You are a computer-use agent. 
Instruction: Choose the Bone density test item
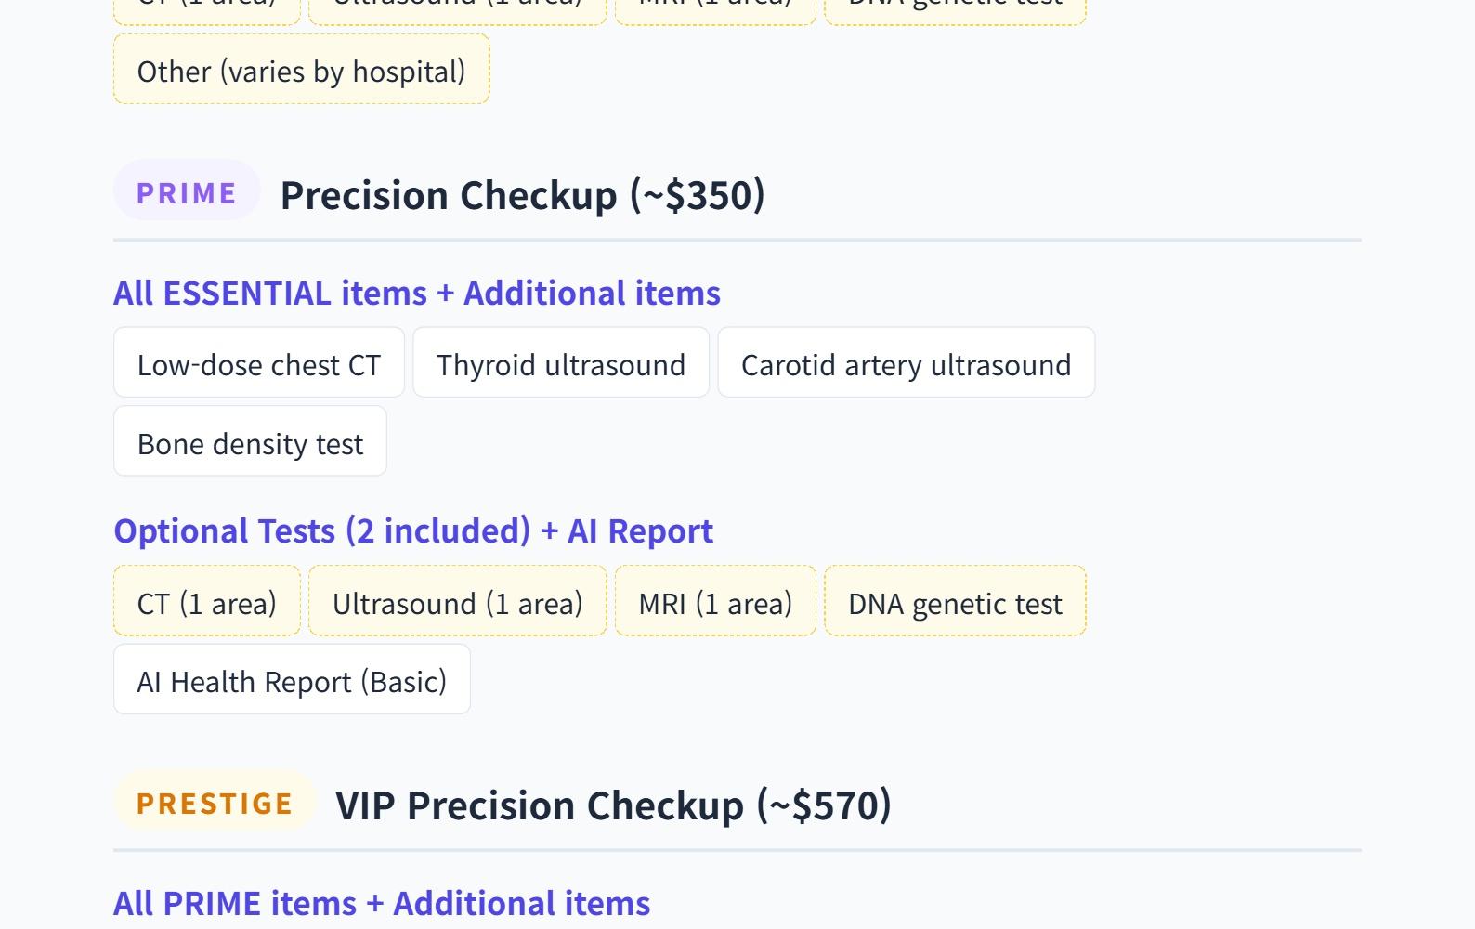pyautogui.click(x=250, y=443)
